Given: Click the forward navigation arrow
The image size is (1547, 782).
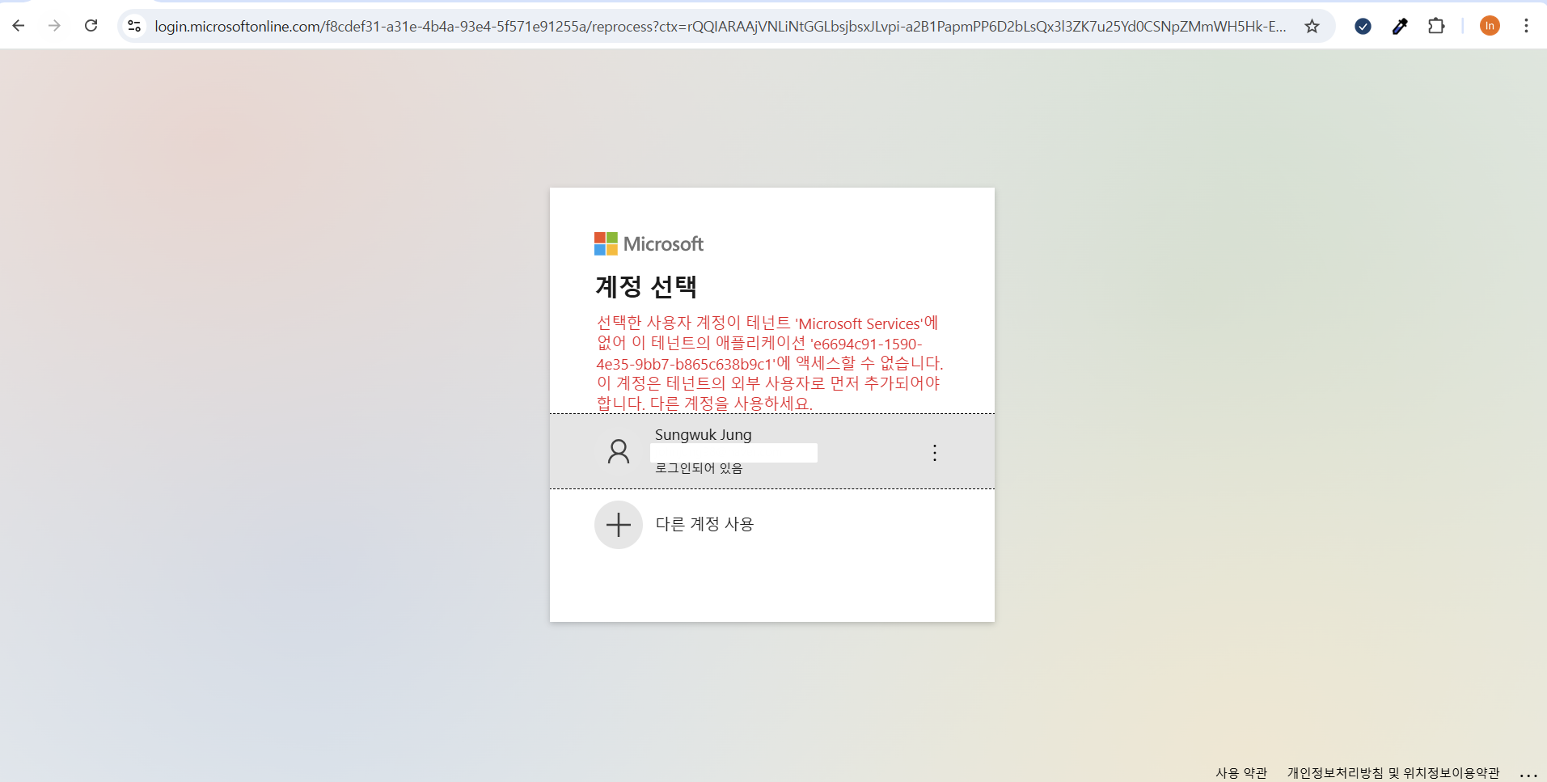Looking at the screenshot, I should point(55,26).
